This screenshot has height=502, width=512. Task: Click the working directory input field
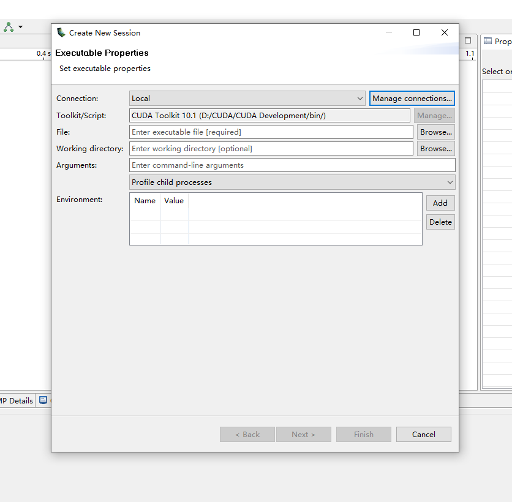pyautogui.click(x=245, y=148)
